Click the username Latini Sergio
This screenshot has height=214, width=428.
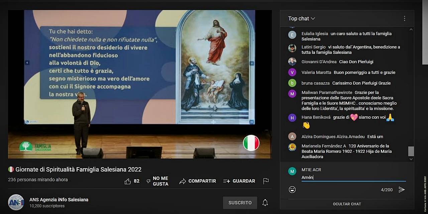coord(314,47)
